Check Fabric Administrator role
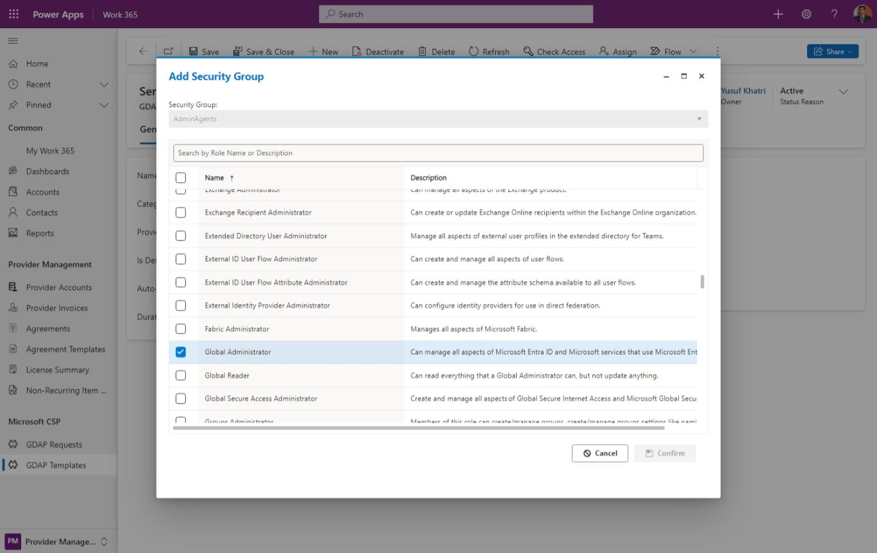Viewport: 877px width, 553px height. 181,328
